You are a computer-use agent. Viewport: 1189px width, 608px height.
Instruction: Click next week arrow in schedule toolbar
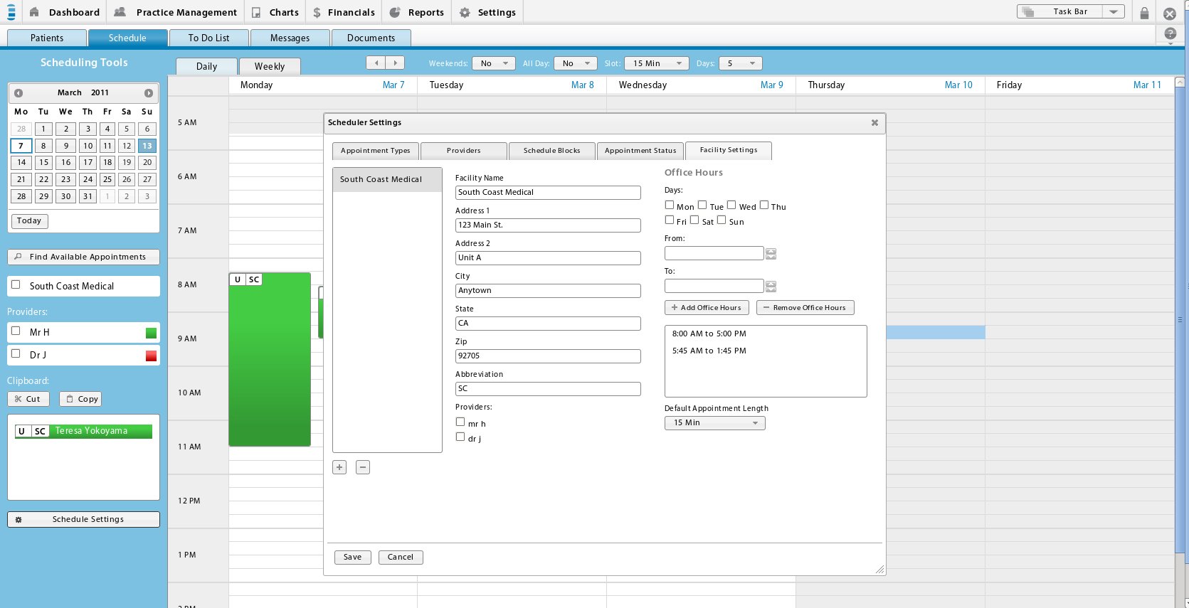click(x=395, y=63)
